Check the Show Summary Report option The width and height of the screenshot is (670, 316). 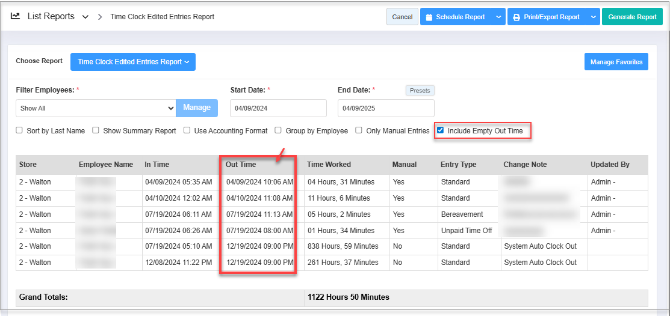pos(96,130)
